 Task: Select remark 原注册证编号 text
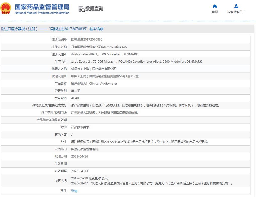coord(140,142)
